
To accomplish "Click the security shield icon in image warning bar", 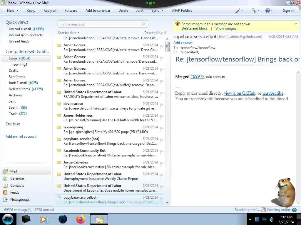I will 178,24.
